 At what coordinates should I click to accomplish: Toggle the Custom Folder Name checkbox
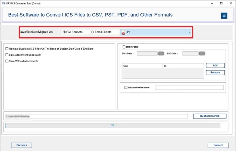[x=126, y=87]
